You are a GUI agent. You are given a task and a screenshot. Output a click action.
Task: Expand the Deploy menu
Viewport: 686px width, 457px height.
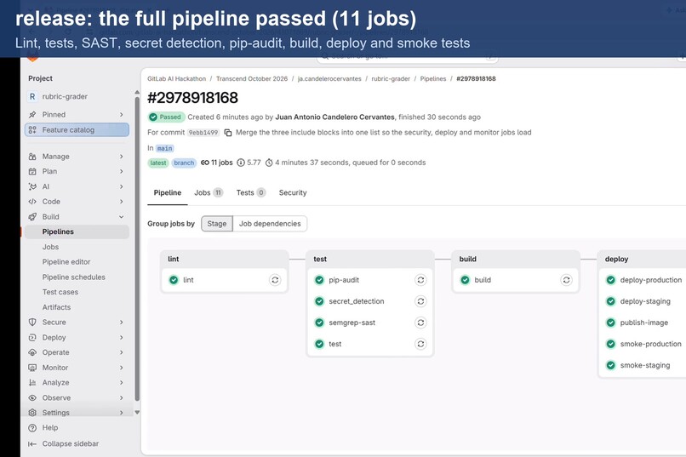(122, 338)
